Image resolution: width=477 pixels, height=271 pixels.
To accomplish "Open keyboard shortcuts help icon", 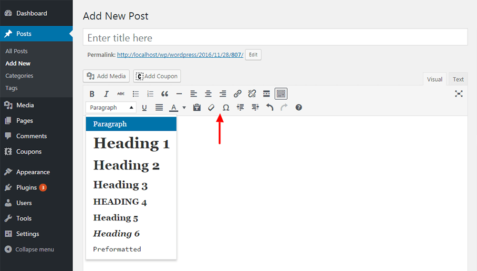I will tap(299, 108).
